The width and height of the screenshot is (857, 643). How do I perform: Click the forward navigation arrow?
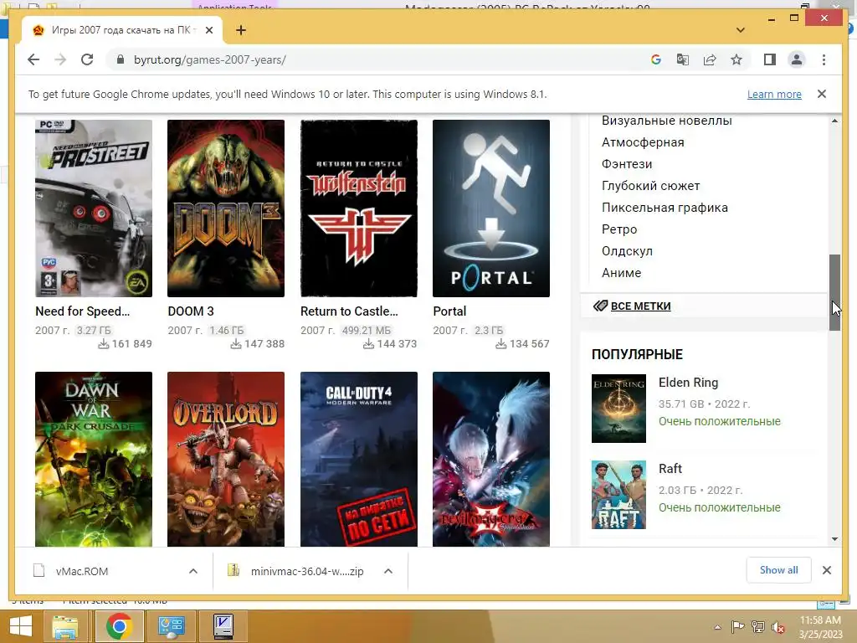pyautogui.click(x=60, y=59)
